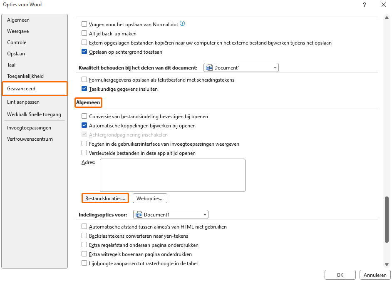Open Webopties
The width and height of the screenshot is (392, 281).
pos(150,198)
